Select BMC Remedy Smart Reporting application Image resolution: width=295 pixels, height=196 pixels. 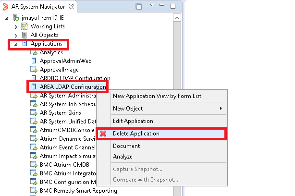tap(78, 191)
